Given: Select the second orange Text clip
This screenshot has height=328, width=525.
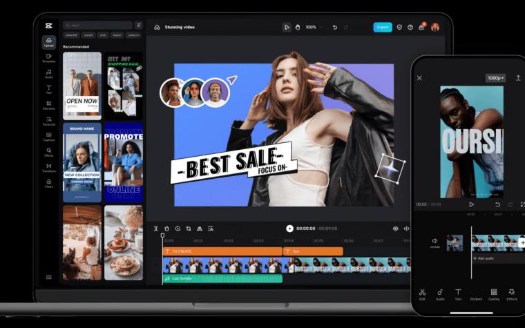Looking at the screenshot, I should click(x=313, y=251).
